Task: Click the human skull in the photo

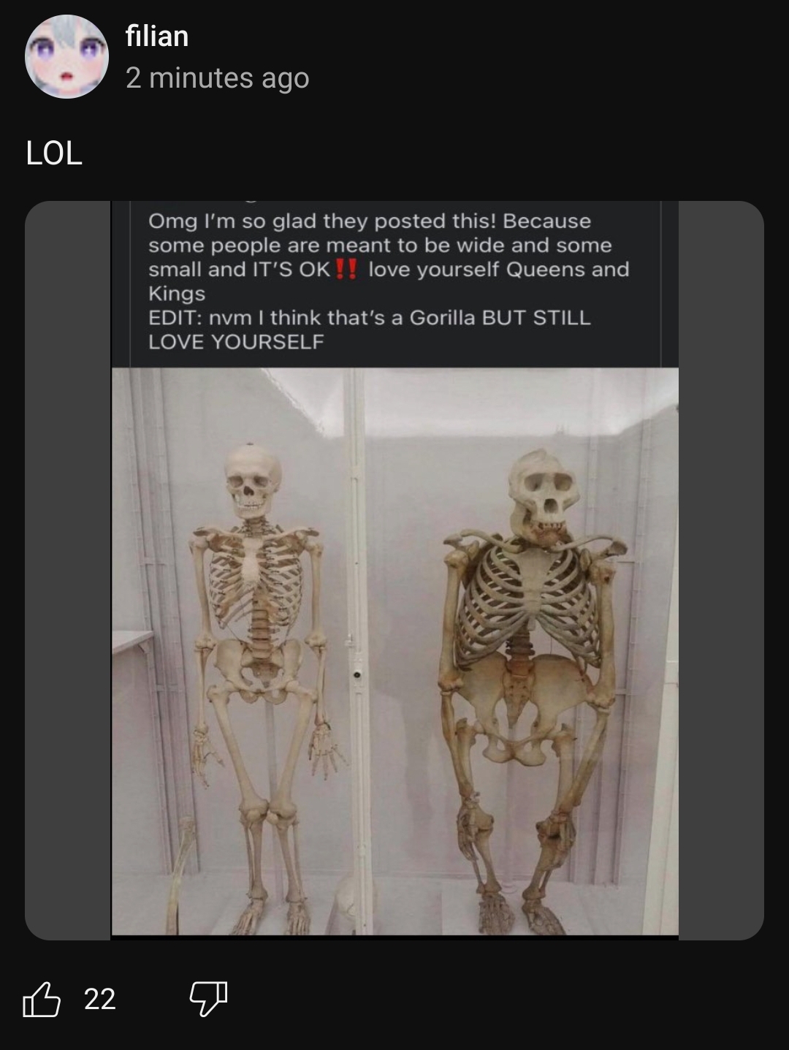Action: tap(253, 481)
